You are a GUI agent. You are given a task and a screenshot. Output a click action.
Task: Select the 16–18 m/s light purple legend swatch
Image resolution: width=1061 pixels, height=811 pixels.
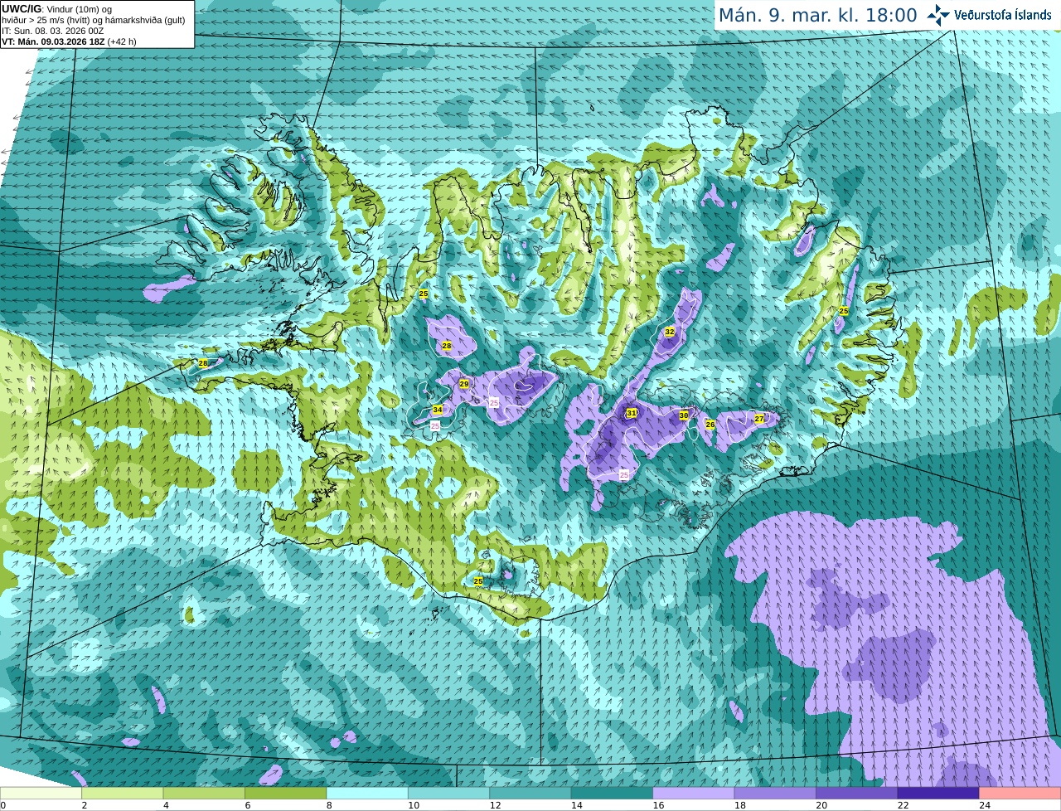pos(694,793)
